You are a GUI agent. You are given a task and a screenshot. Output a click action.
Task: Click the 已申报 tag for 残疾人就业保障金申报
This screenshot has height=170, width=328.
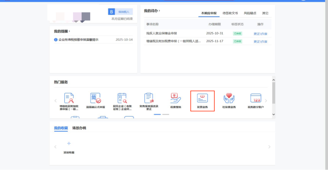(237, 34)
